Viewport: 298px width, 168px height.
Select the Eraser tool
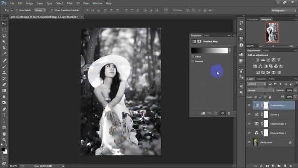pos(4,84)
